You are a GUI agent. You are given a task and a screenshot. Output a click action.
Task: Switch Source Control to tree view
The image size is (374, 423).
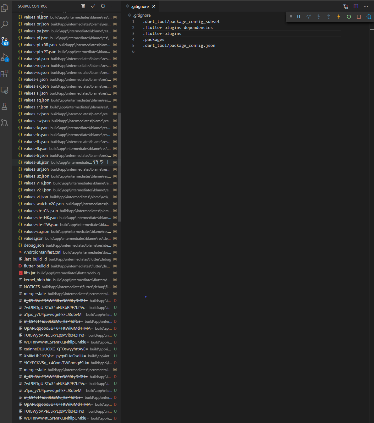click(x=83, y=6)
